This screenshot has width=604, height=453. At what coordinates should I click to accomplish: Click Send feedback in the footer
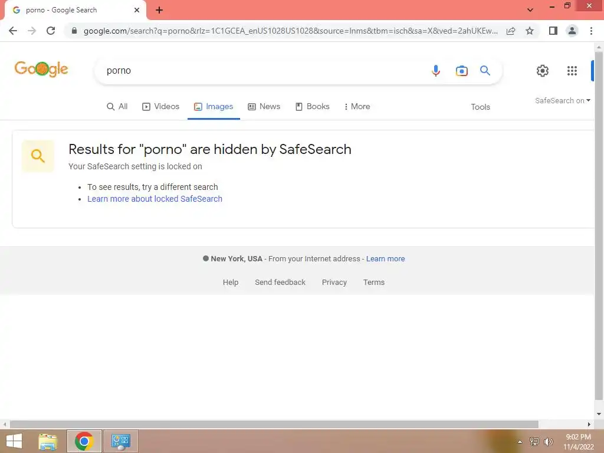point(280,283)
